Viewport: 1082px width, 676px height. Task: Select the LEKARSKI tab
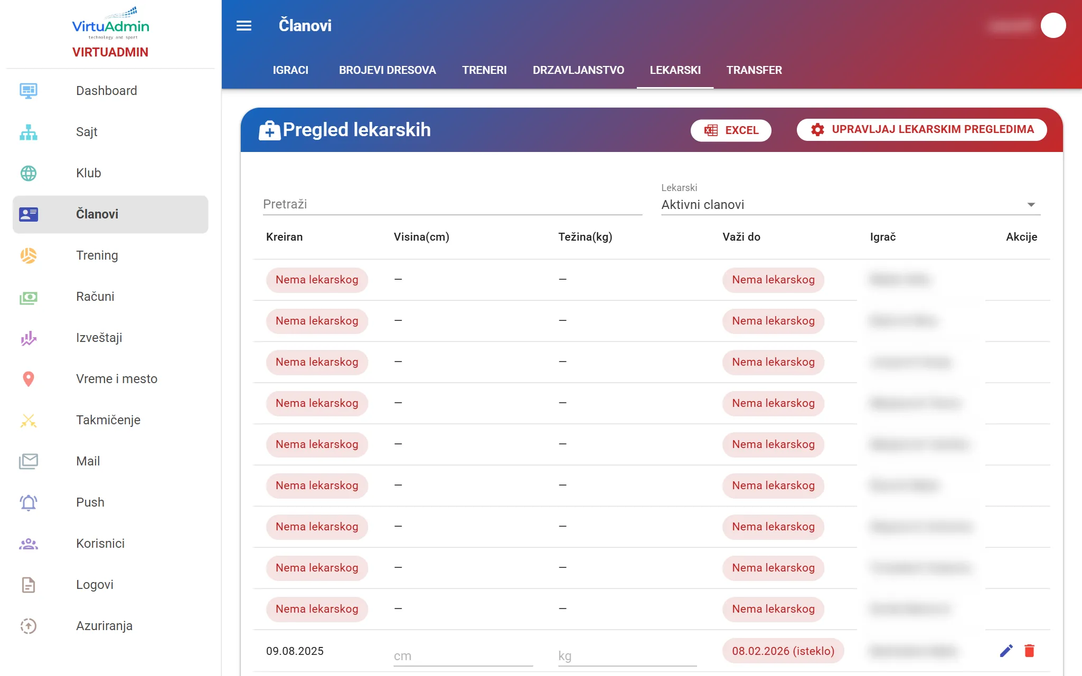click(x=675, y=70)
